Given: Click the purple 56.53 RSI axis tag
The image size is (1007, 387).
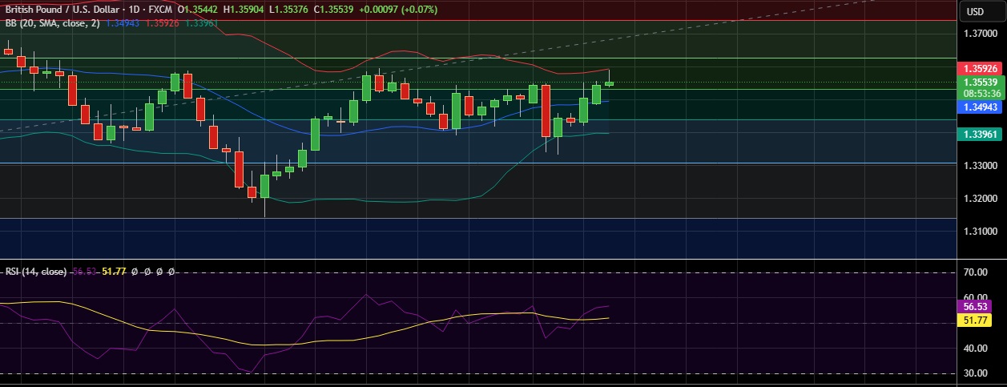Looking at the screenshot, I should [974, 306].
